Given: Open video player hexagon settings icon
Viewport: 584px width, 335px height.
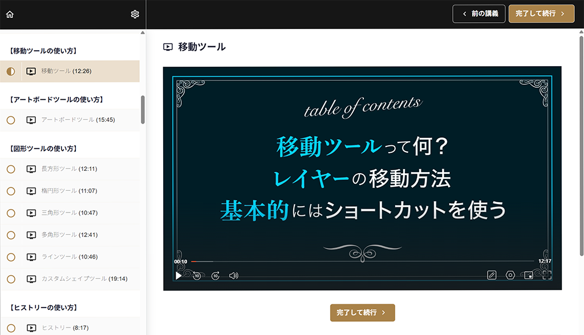Looking at the screenshot, I should click(510, 275).
